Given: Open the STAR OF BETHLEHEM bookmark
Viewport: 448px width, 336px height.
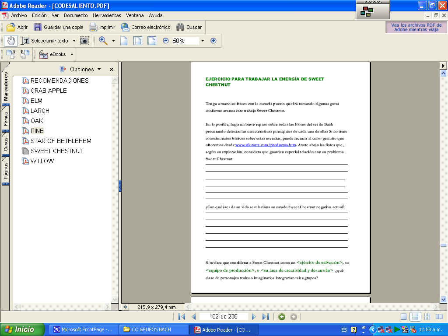Looking at the screenshot, I should [61, 141].
